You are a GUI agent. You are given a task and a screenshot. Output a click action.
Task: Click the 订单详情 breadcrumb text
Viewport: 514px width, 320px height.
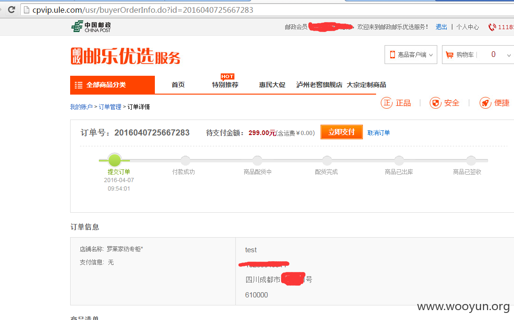[x=139, y=107]
